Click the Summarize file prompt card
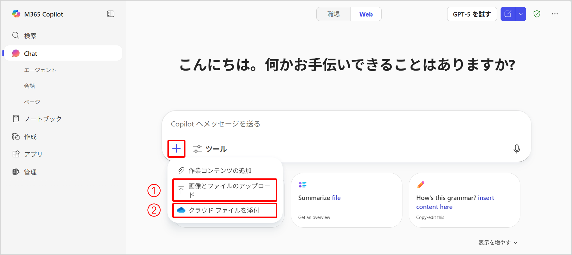The height and width of the screenshot is (255, 572). [346, 200]
